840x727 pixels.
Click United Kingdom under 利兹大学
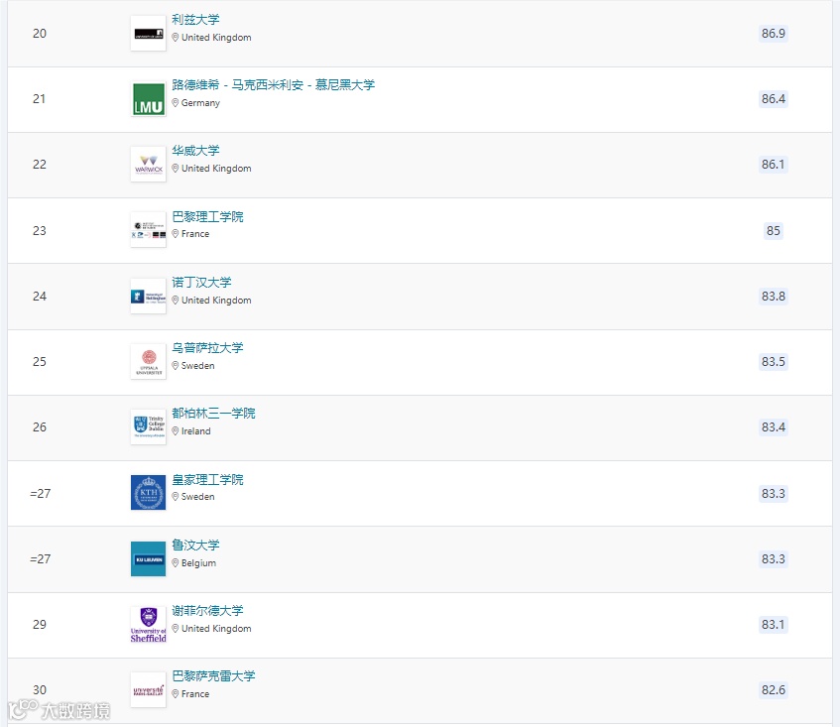216,38
